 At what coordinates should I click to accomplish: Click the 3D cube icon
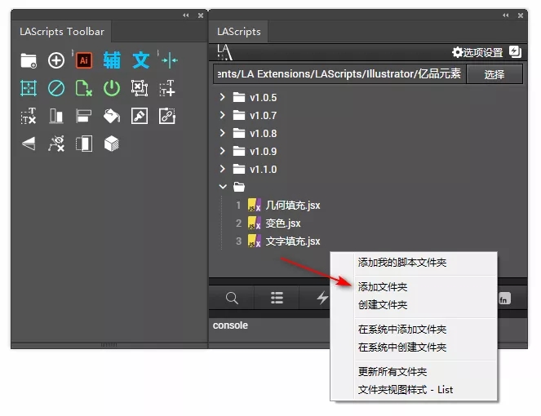pos(112,144)
